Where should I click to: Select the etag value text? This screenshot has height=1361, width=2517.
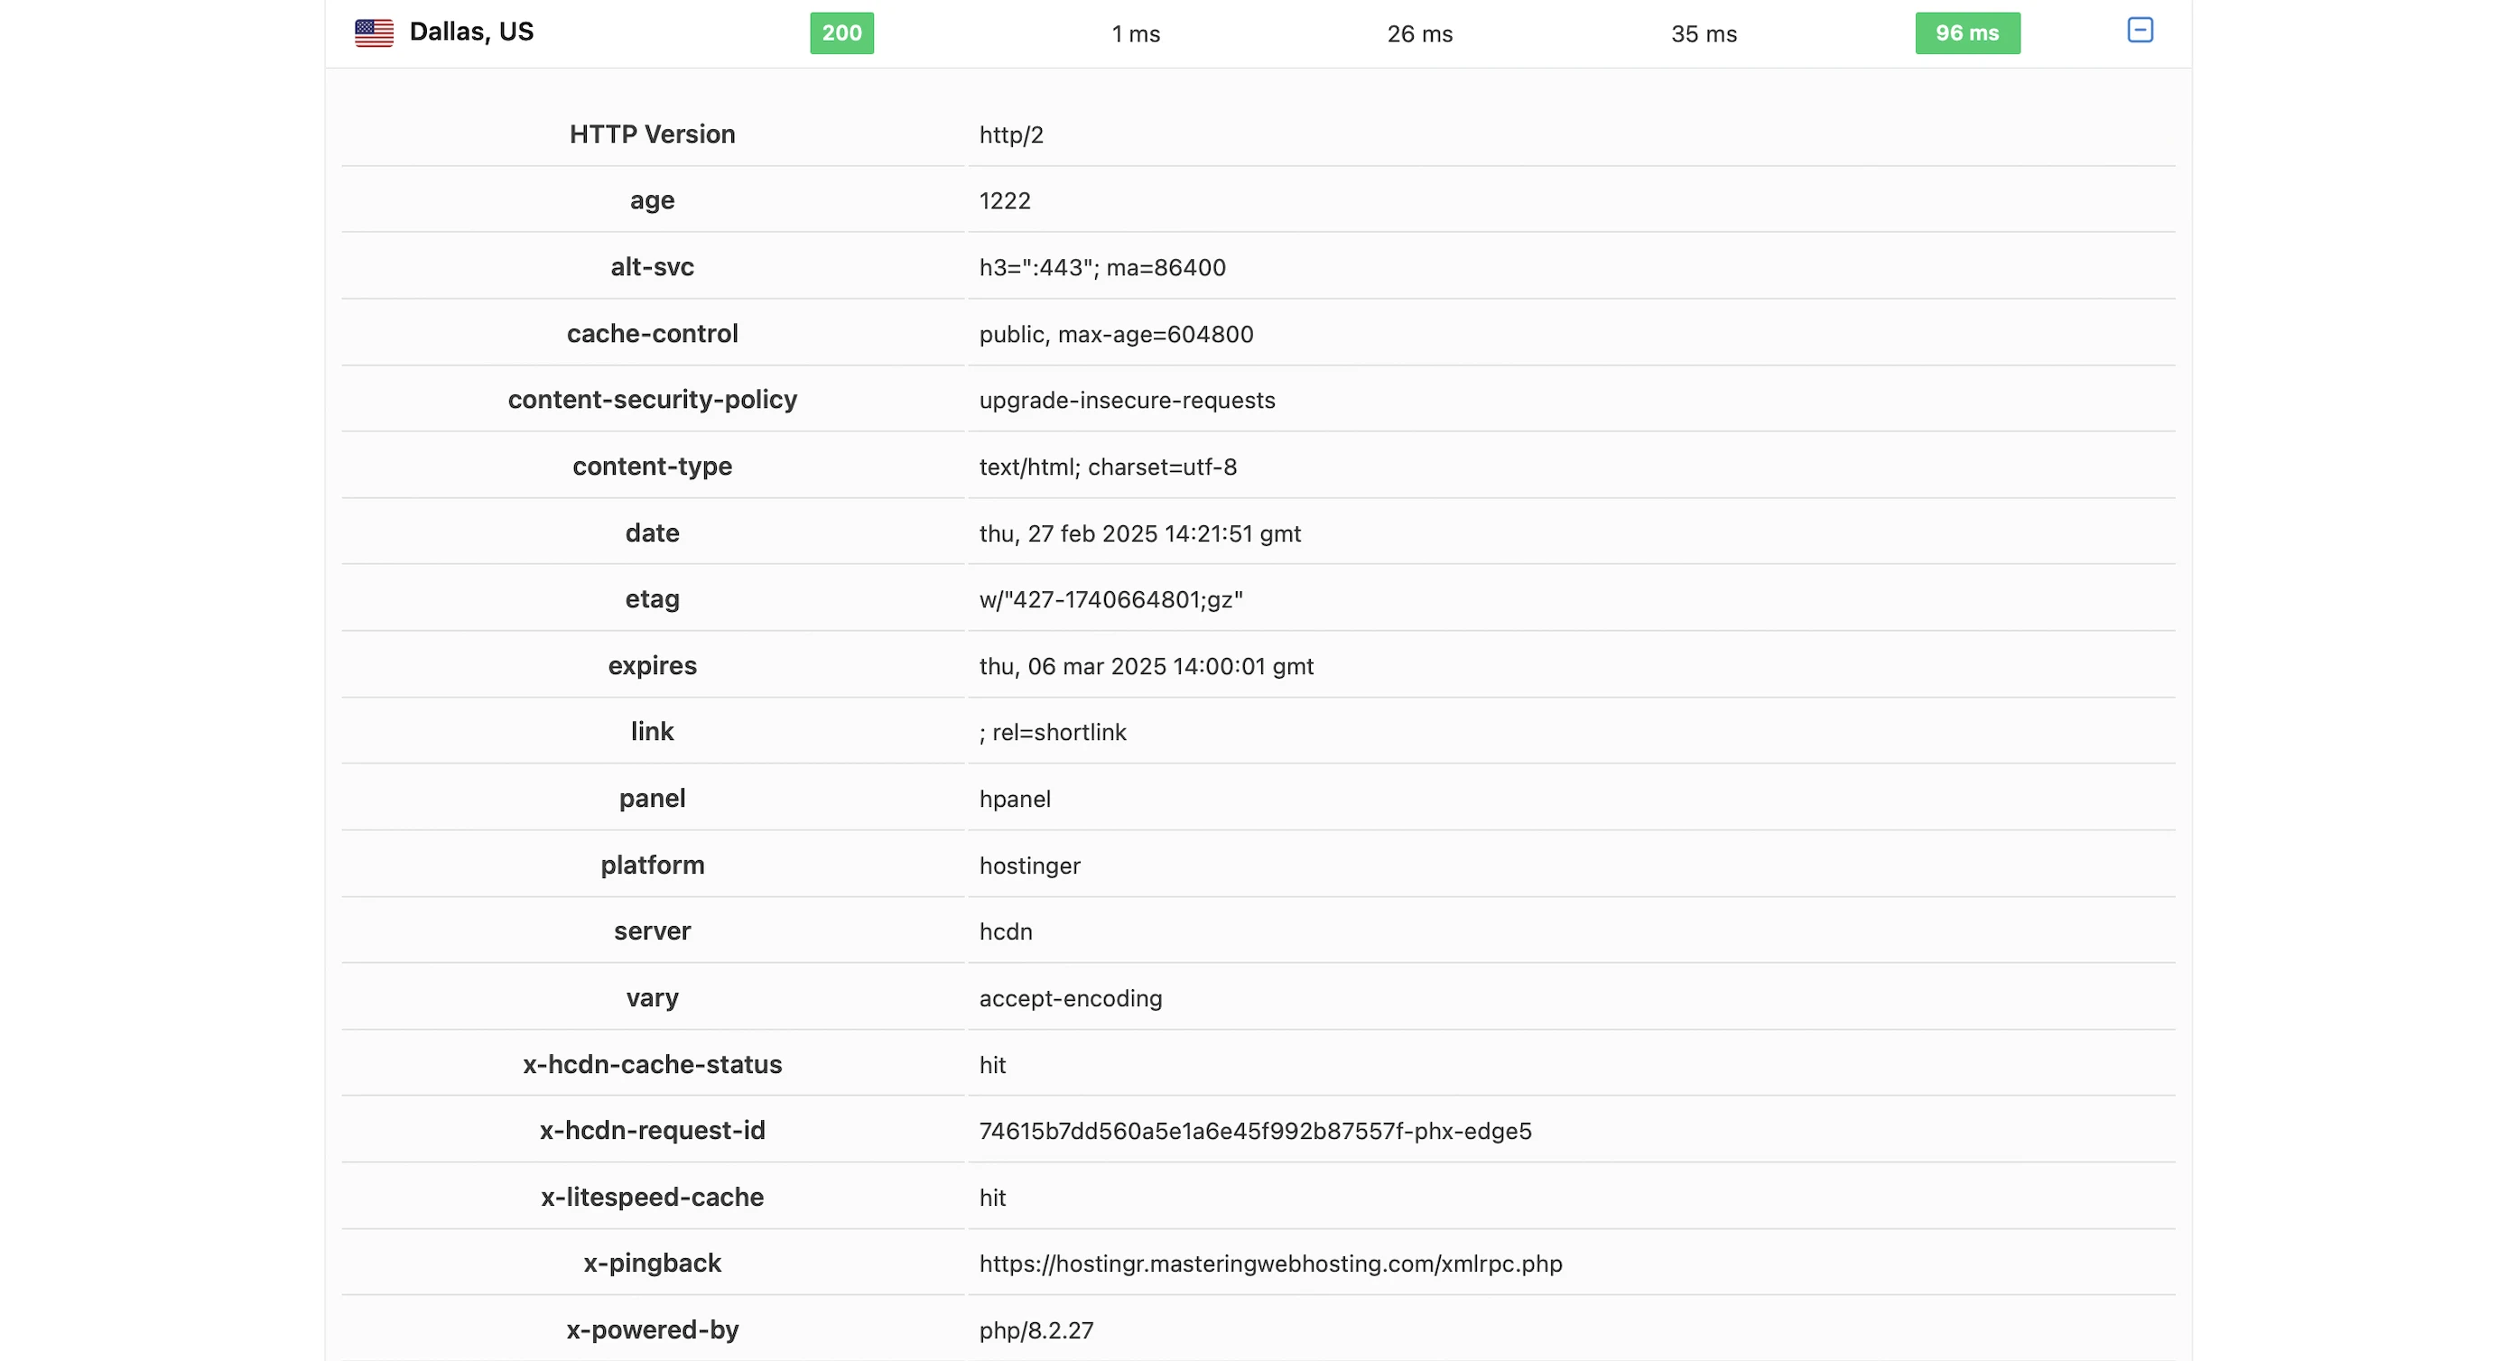(x=1110, y=600)
